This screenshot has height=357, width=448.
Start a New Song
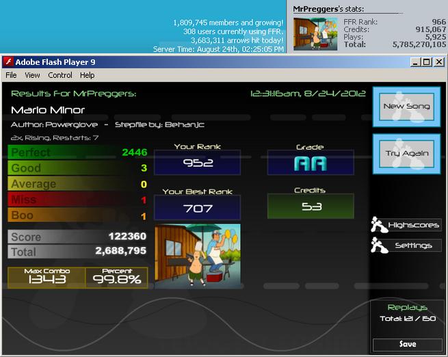[x=406, y=107]
